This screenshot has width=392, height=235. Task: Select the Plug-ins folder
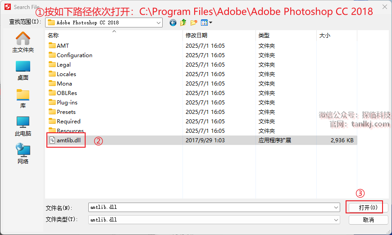coord(63,102)
